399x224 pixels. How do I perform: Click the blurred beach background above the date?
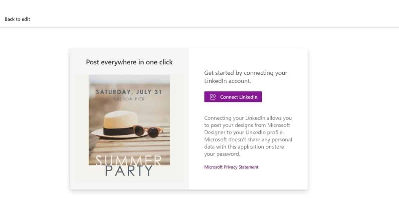point(129,81)
